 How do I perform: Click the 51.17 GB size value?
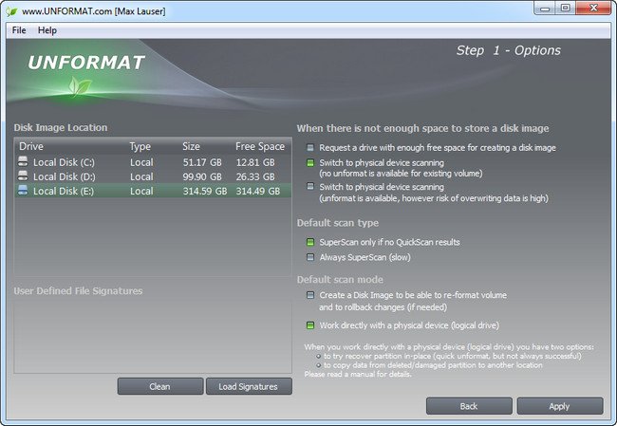[202, 162]
